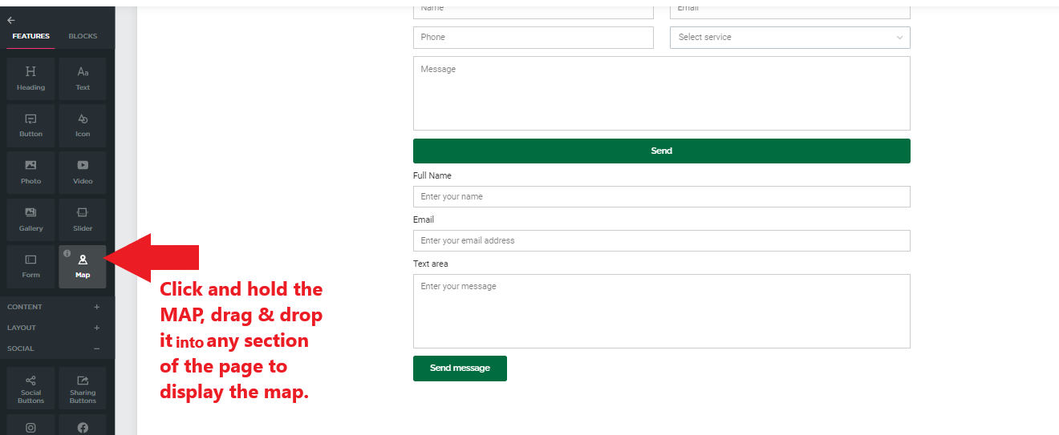Switch to the FEATURES tab

[x=30, y=36]
